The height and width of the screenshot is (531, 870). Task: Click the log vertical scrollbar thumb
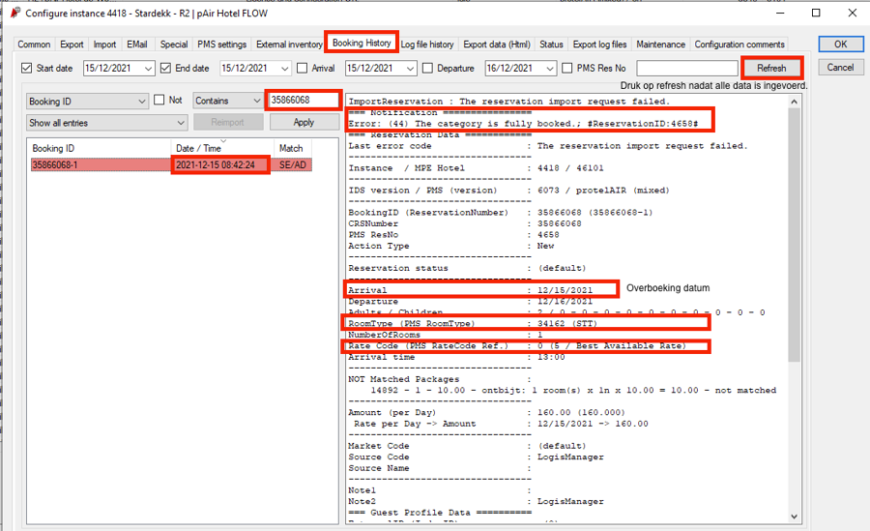click(794, 235)
